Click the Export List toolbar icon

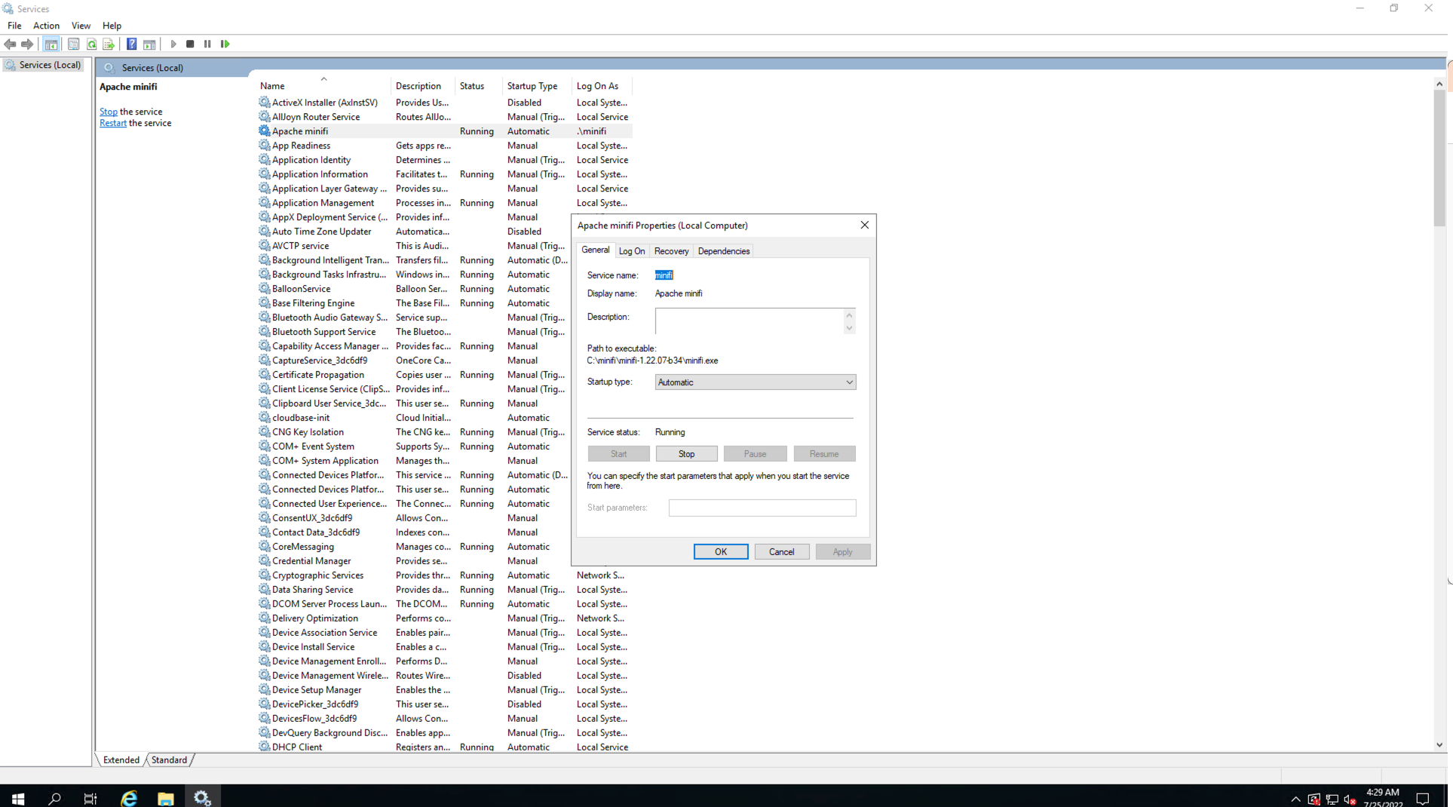(109, 44)
